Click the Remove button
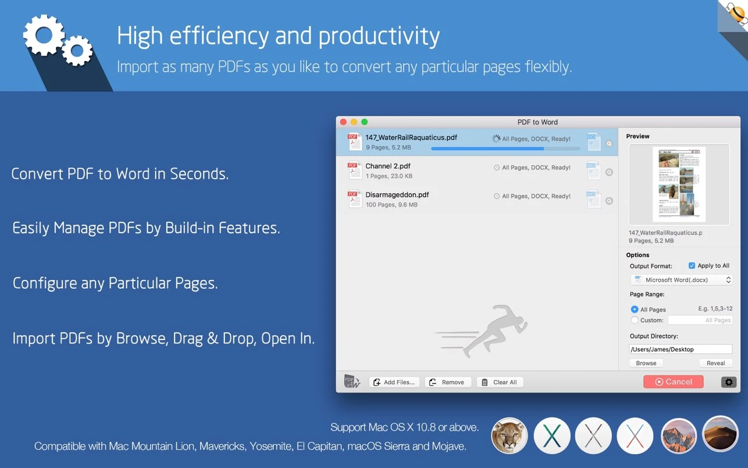The width and height of the screenshot is (748, 468). pyautogui.click(x=448, y=382)
